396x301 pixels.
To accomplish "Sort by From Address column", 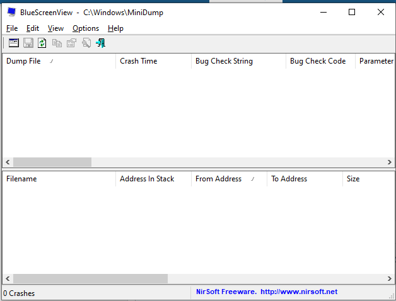I will (x=229, y=179).
